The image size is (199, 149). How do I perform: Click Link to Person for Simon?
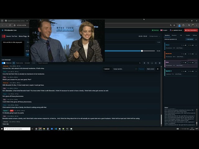[180, 48]
